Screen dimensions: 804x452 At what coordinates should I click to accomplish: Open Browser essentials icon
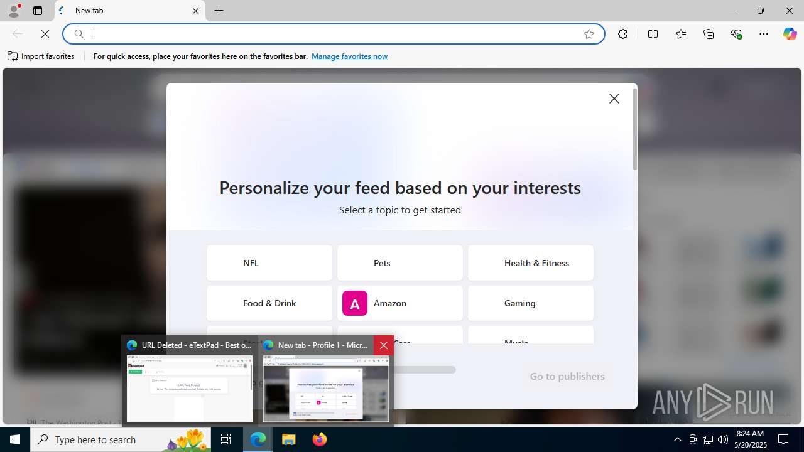pyautogui.click(x=737, y=34)
